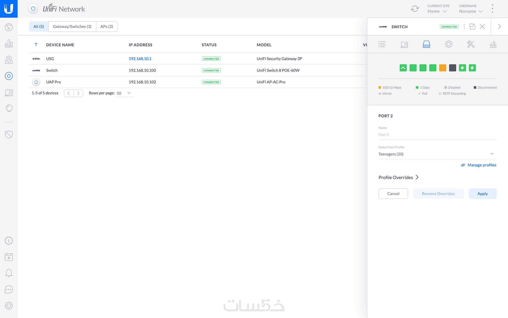Open the Switch panel config gear tab
Image resolution: width=508 pixels, height=318 pixels.
[x=449, y=44]
